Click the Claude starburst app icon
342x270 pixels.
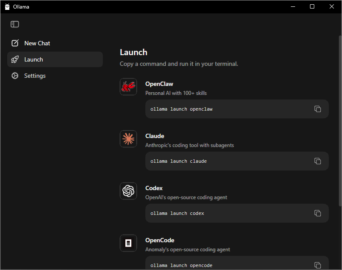click(128, 139)
